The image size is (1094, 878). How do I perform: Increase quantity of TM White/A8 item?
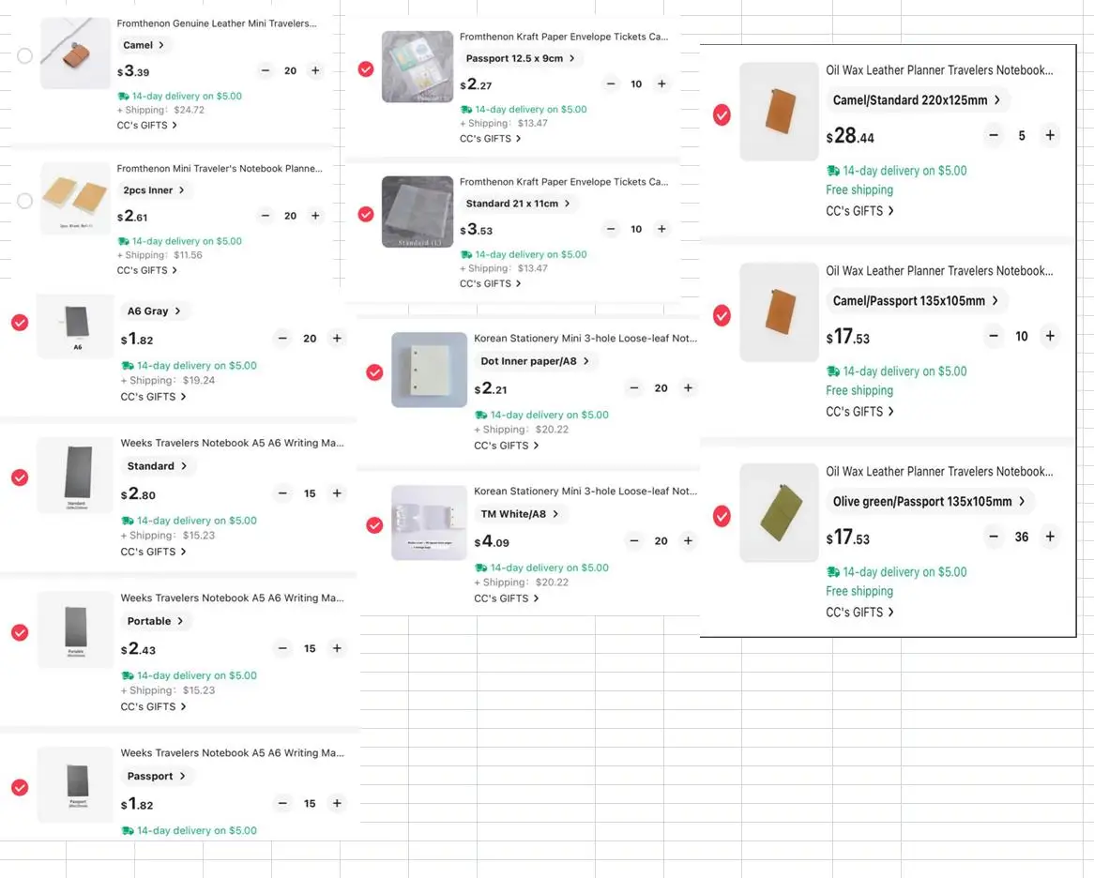pyautogui.click(x=688, y=541)
